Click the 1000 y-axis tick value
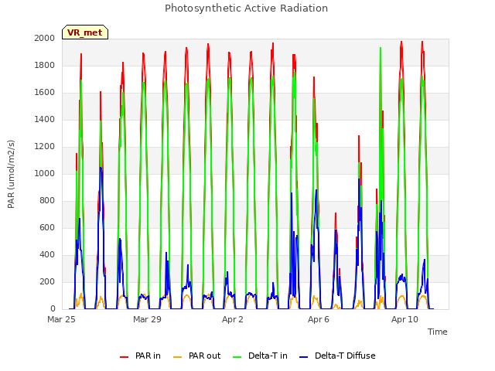Image resolution: width=495 pixels, height=371 pixels. [45, 173]
